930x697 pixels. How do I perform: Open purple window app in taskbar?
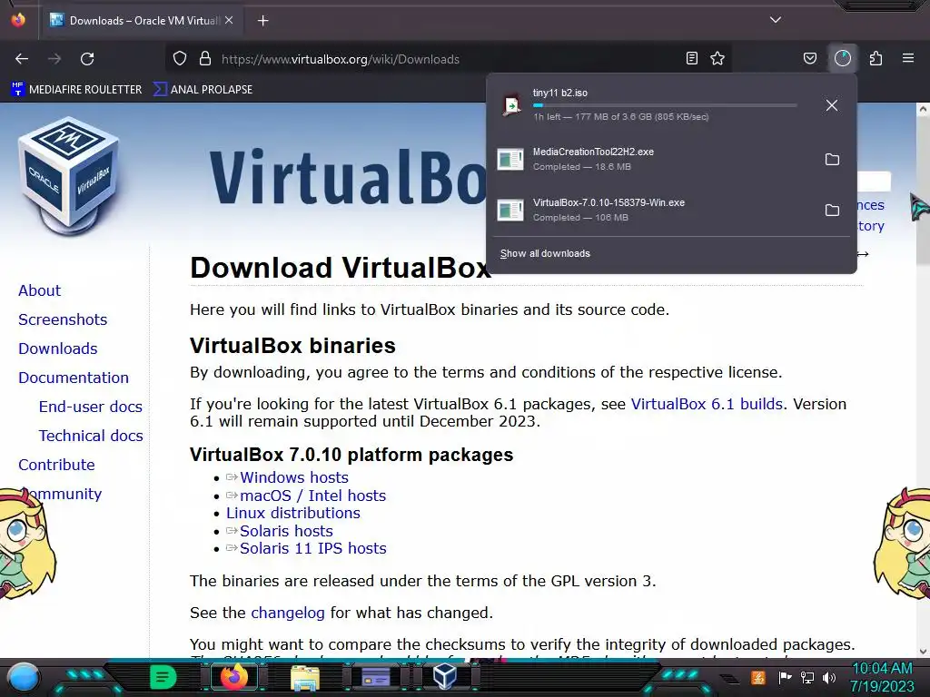375,677
